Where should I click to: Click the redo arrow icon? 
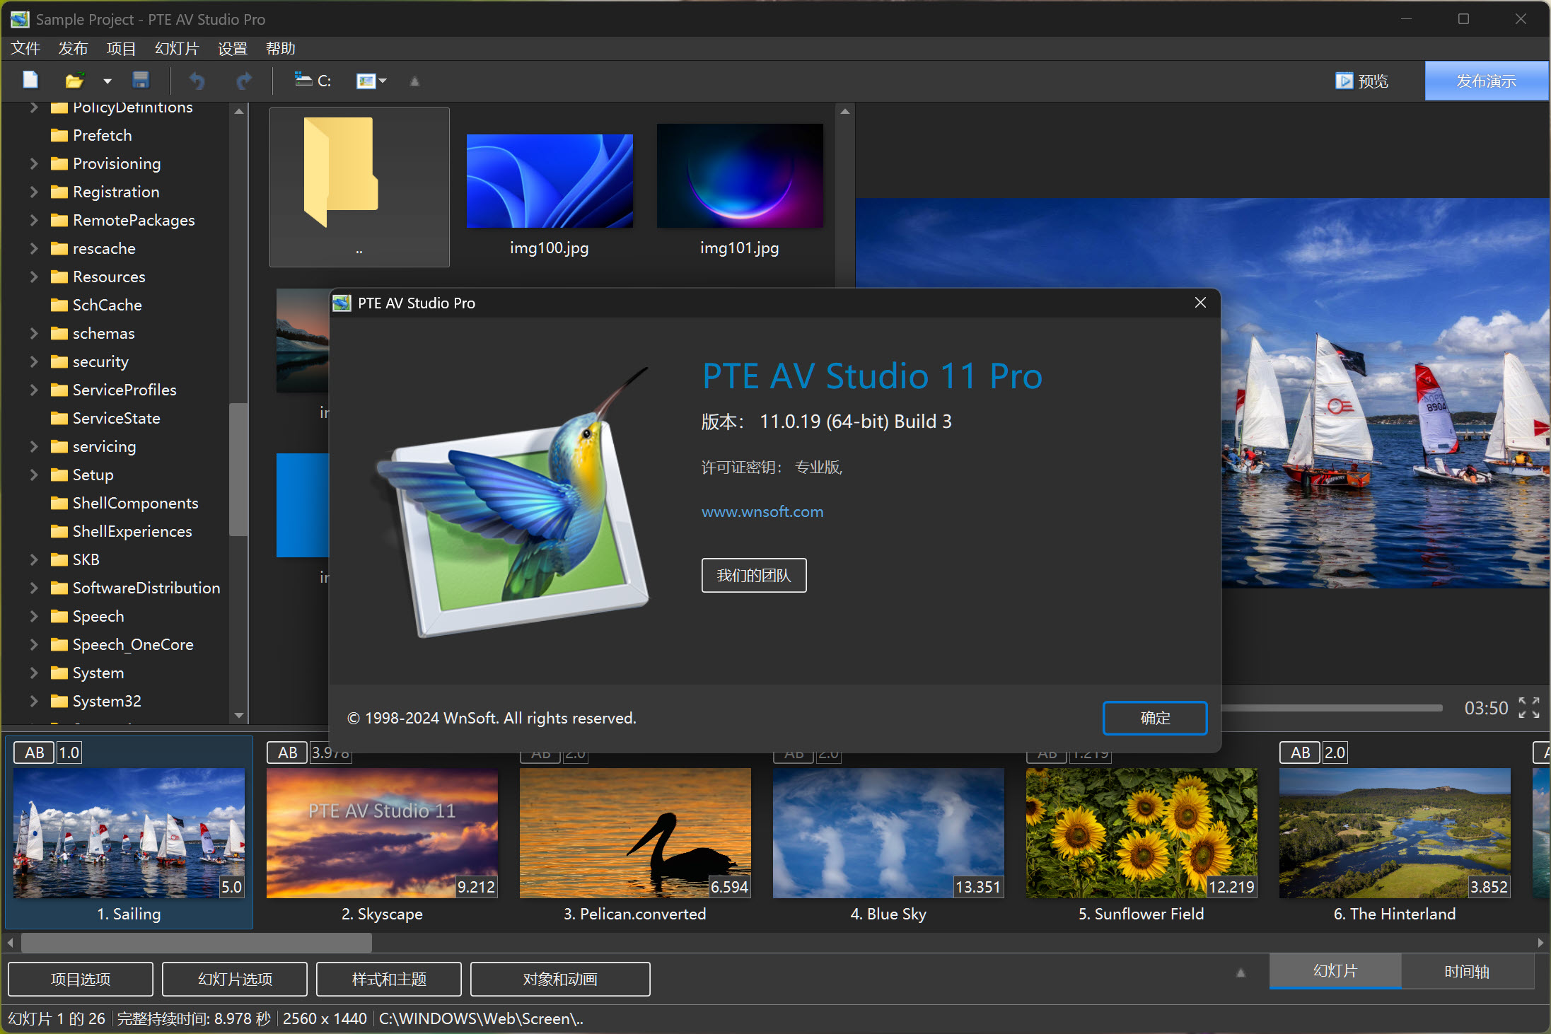coord(243,80)
